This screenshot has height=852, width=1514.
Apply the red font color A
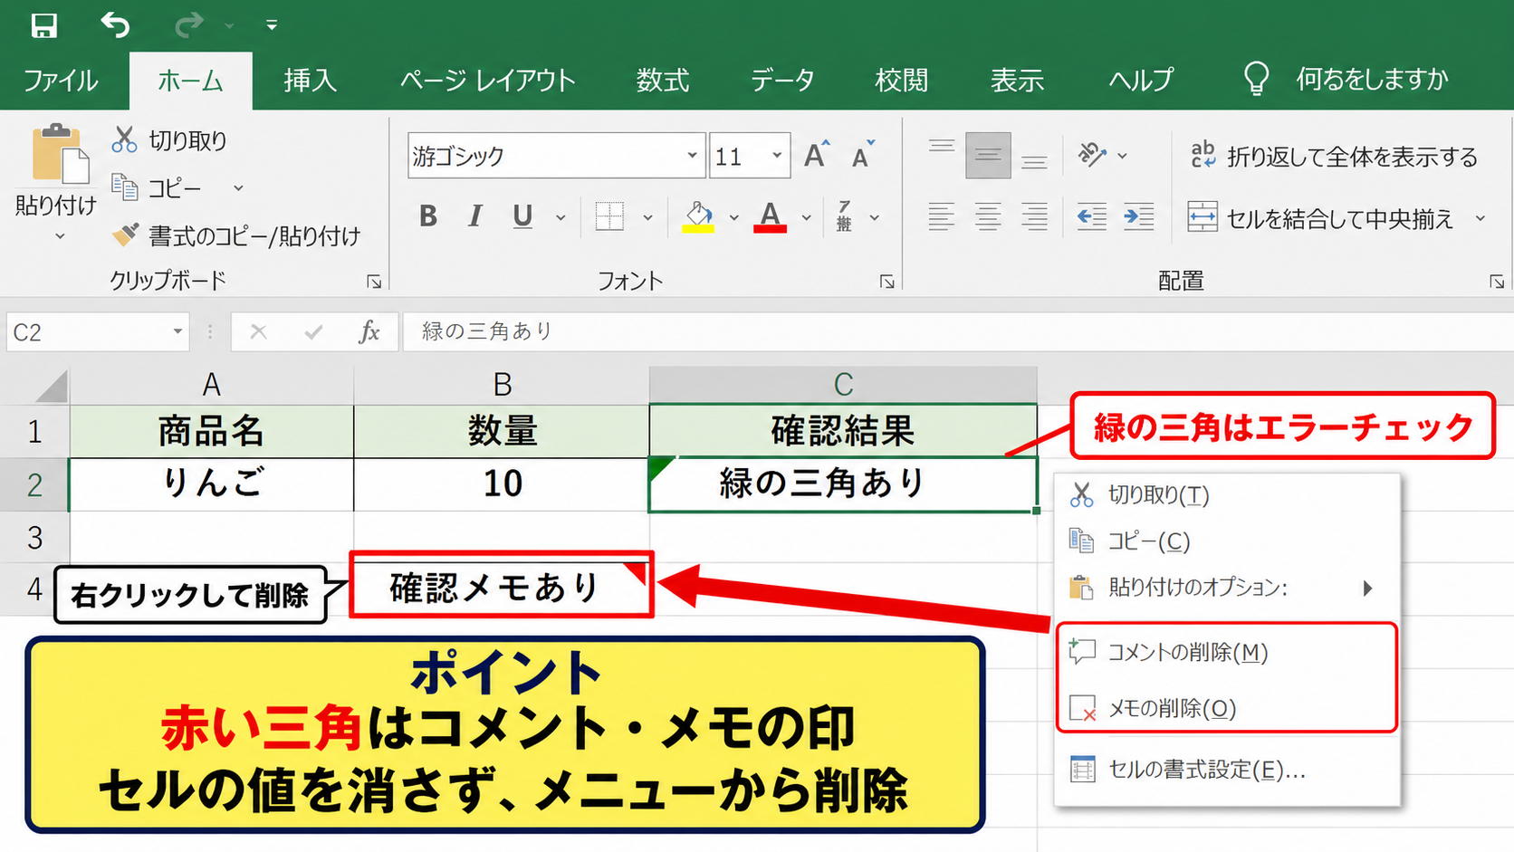(x=770, y=216)
